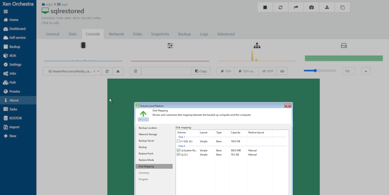This screenshot has height=195, width=389.
Task: Click the 'SSH as...' button
Action: tap(247, 71)
